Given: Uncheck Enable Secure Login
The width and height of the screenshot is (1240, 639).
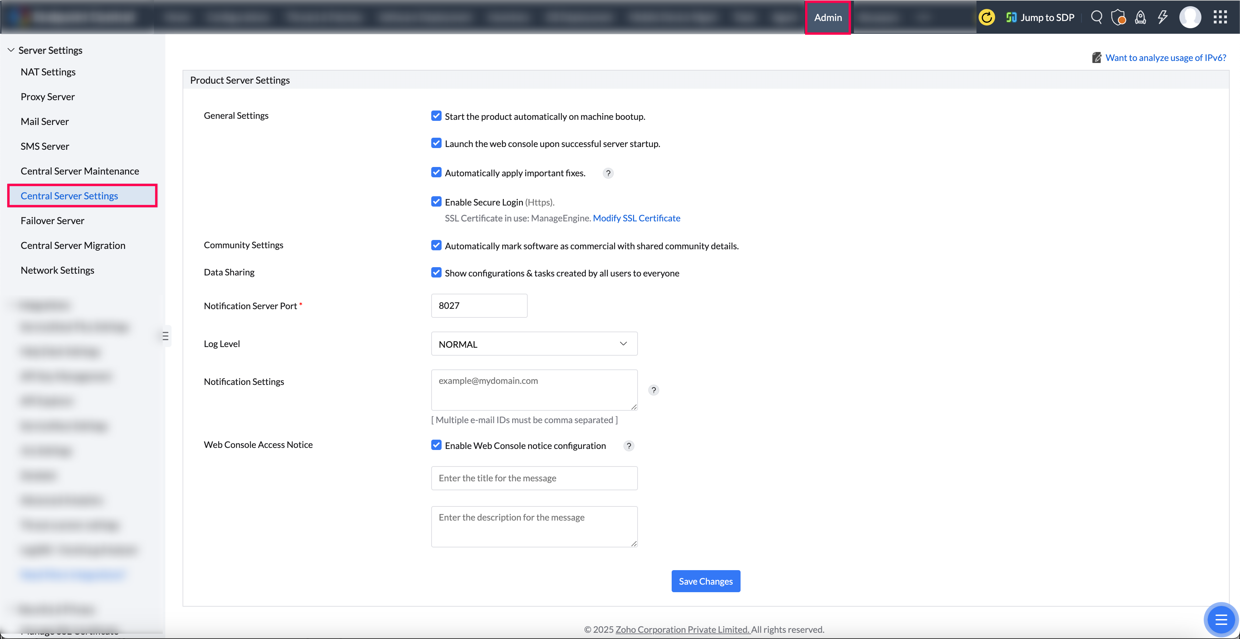Looking at the screenshot, I should click(436, 201).
